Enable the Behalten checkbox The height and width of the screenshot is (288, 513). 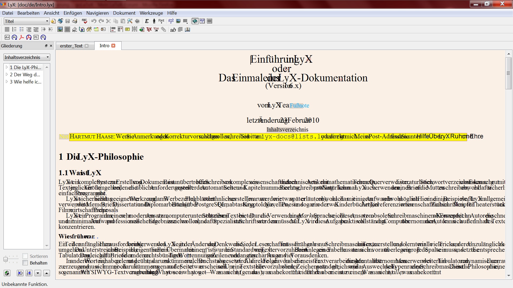tap(25, 263)
